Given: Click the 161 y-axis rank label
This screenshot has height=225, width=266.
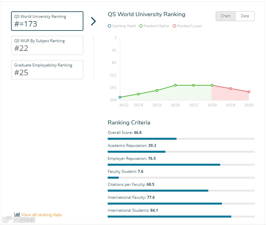Looking at the screenshot, I should click(113, 88).
